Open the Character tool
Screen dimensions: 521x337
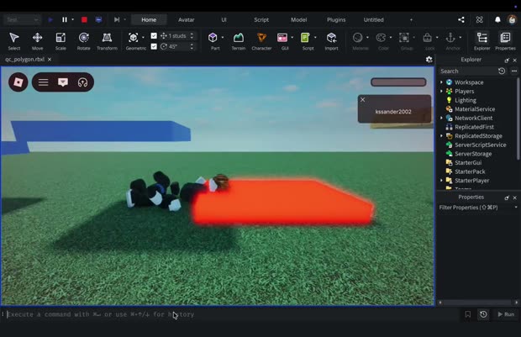[261, 41]
